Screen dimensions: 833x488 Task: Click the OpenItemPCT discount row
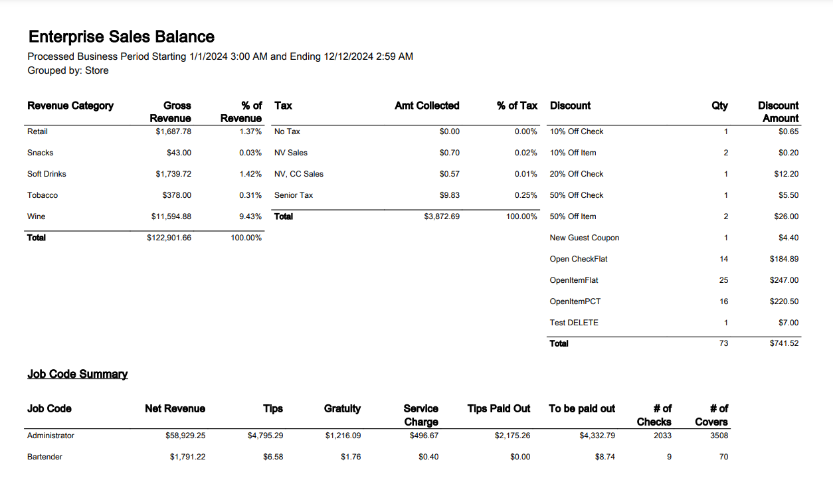575,301
